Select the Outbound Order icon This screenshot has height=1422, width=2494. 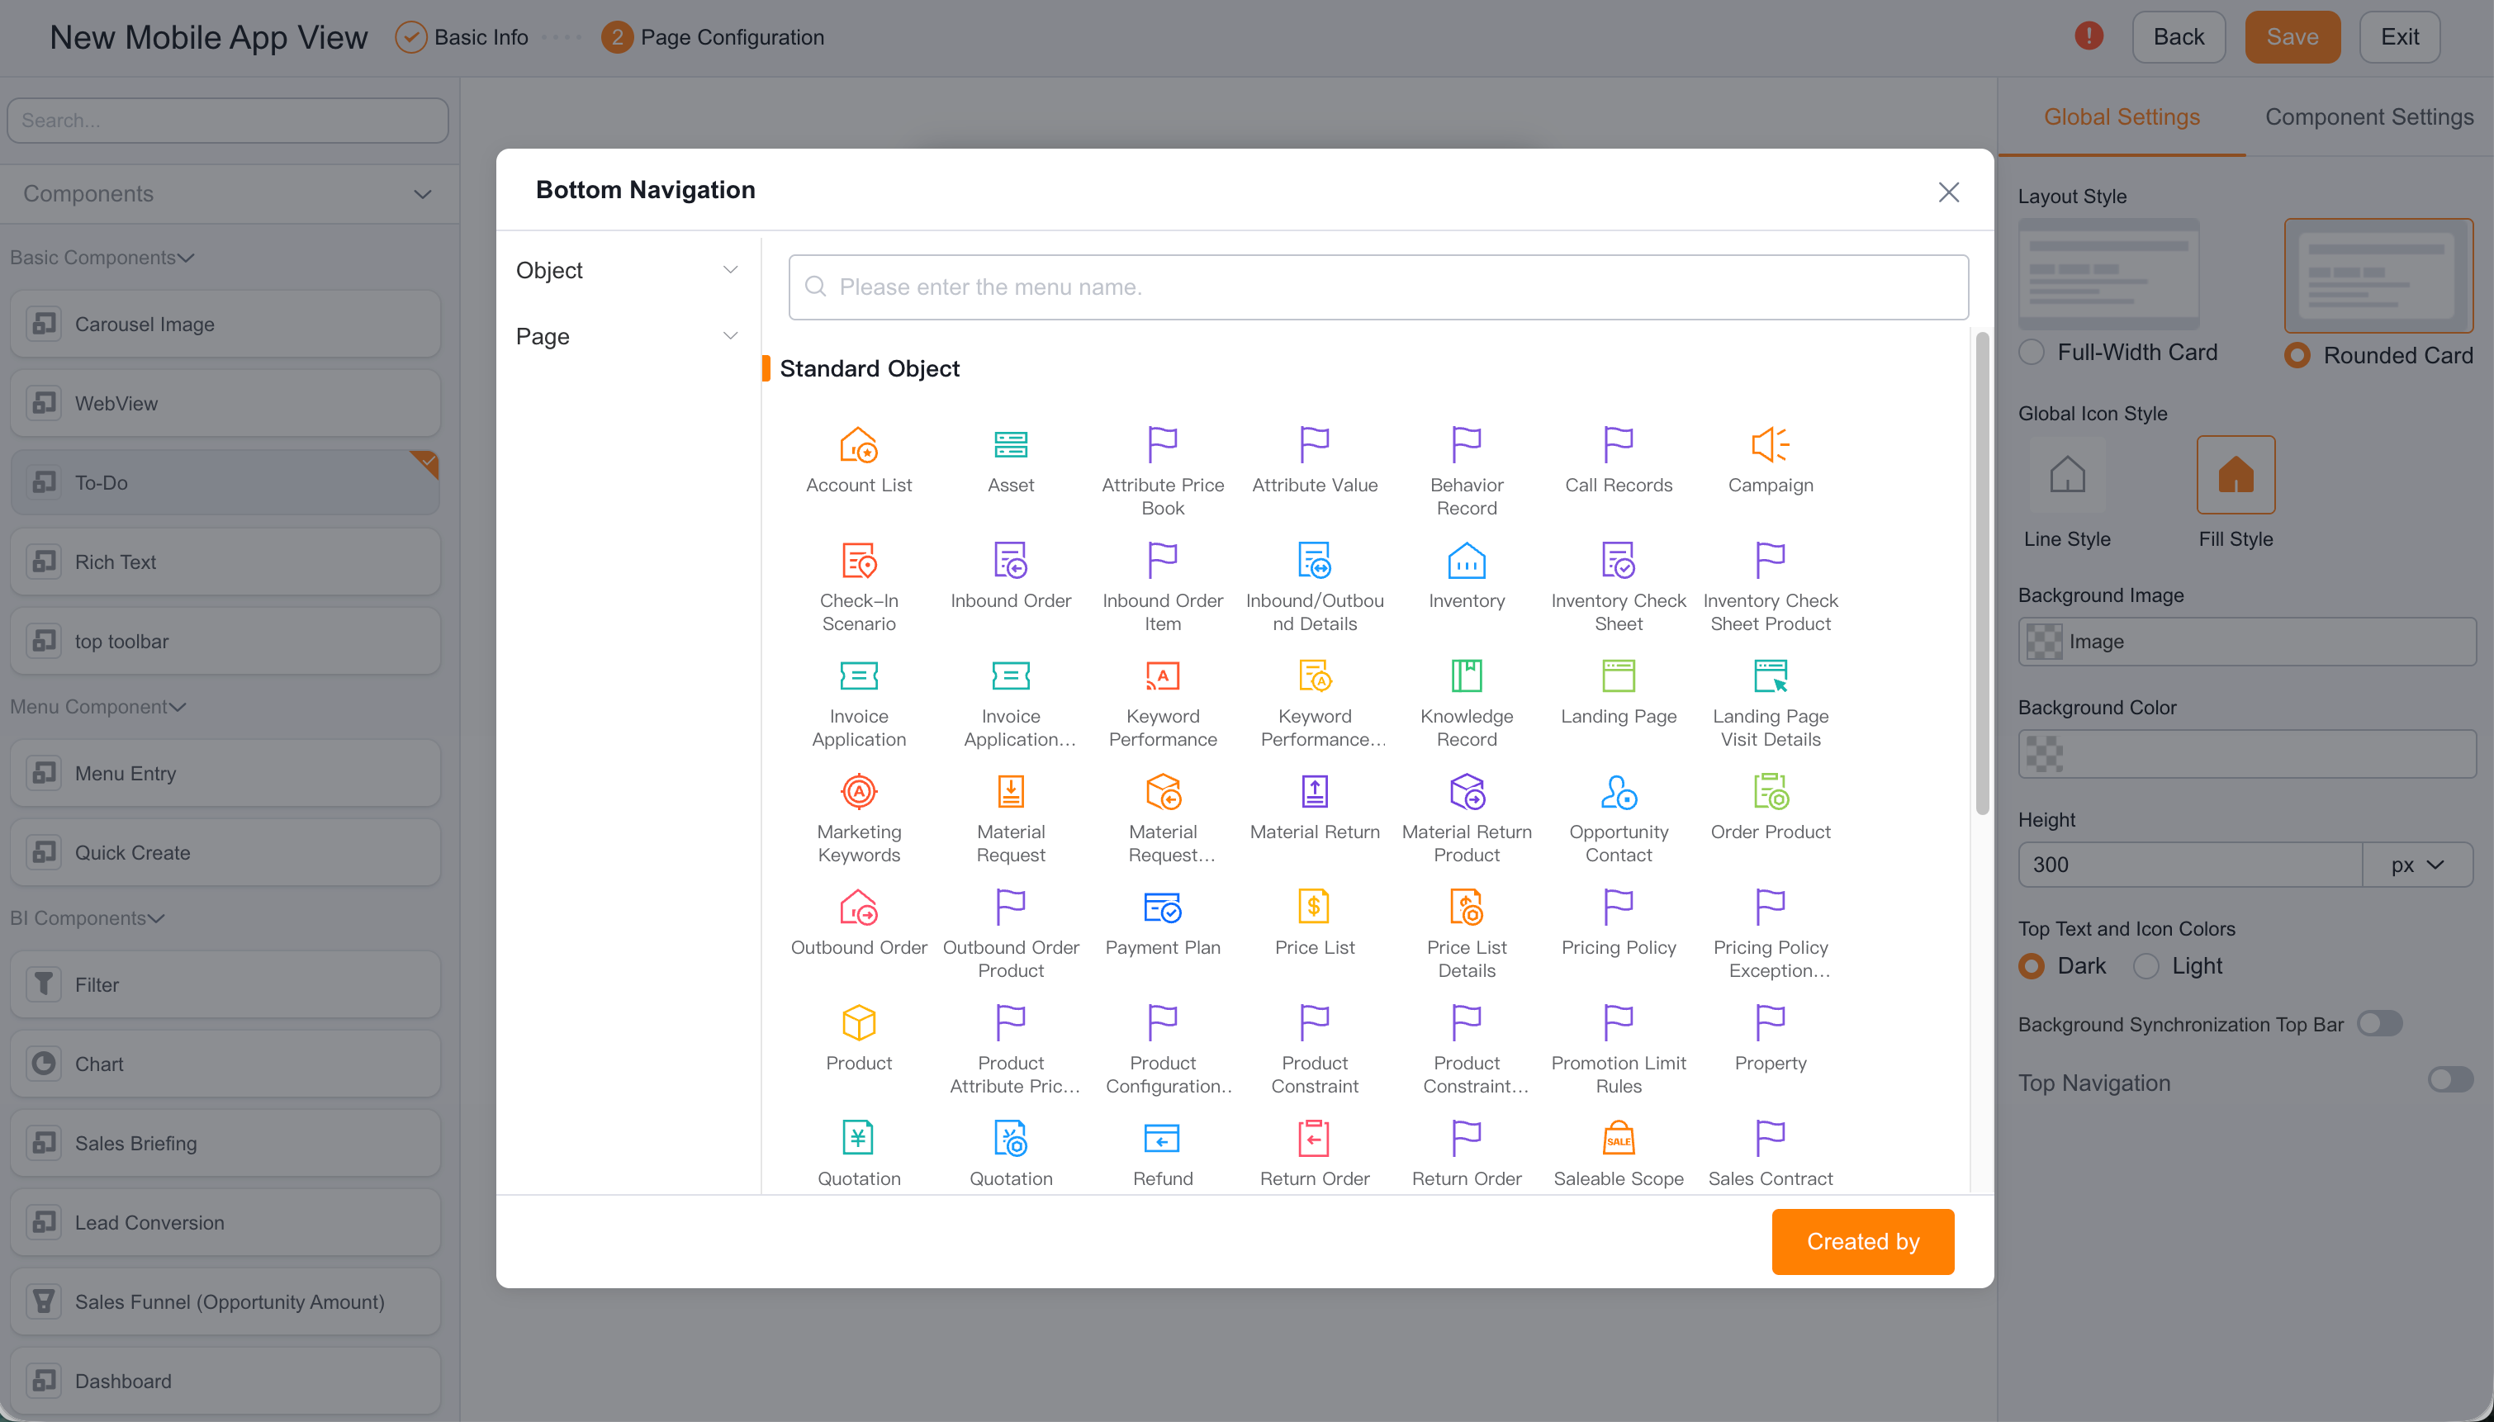coord(858,908)
